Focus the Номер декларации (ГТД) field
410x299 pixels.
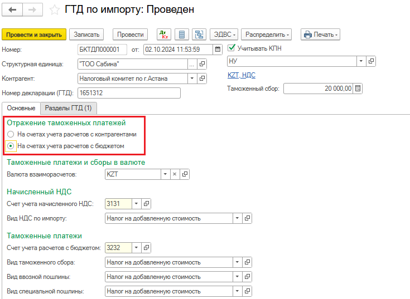(129, 93)
